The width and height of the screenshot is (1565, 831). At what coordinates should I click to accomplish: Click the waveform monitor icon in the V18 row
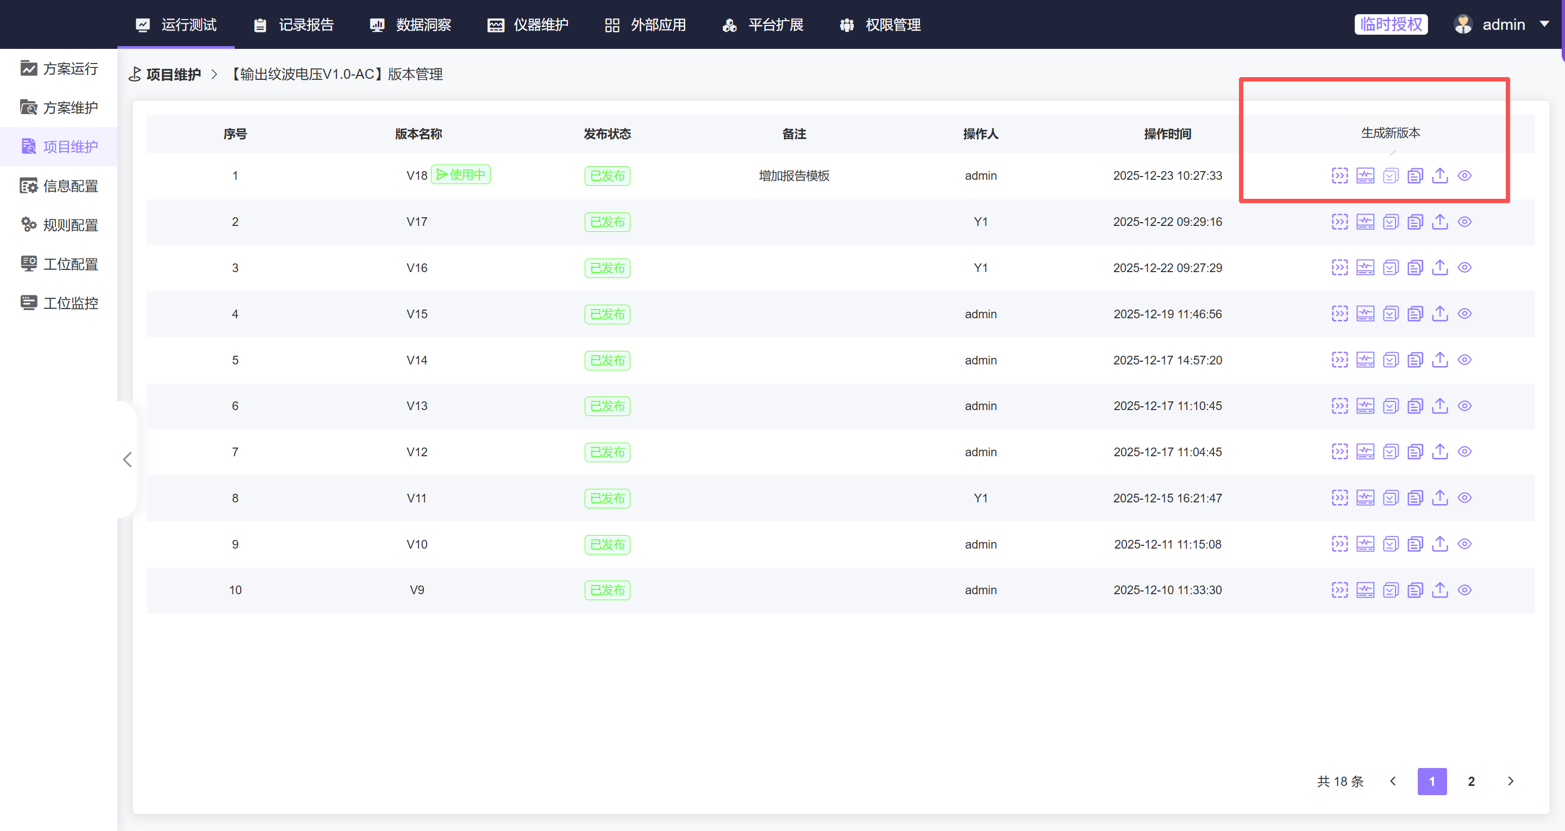click(1365, 175)
